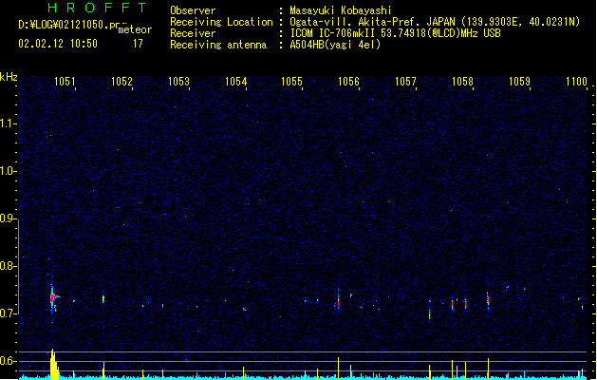Click the 1053 time axis marker
The width and height of the screenshot is (597, 380).
pyautogui.click(x=178, y=82)
